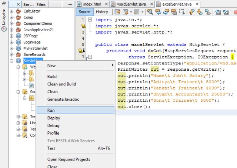
Task: Click the lightbulb hint on line 2
Action: [84, 26]
